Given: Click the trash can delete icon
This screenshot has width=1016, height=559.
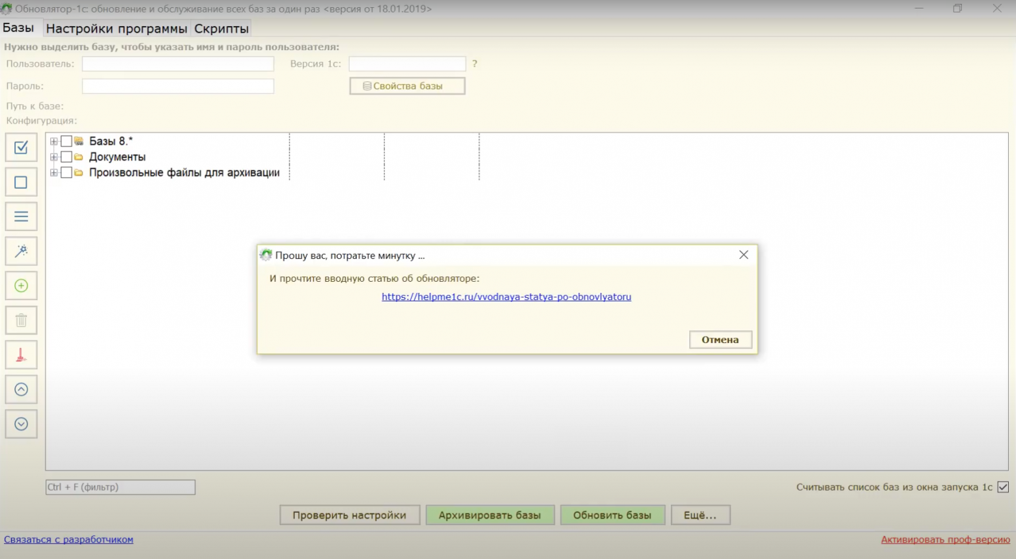Looking at the screenshot, I should [x=21, y=320].
